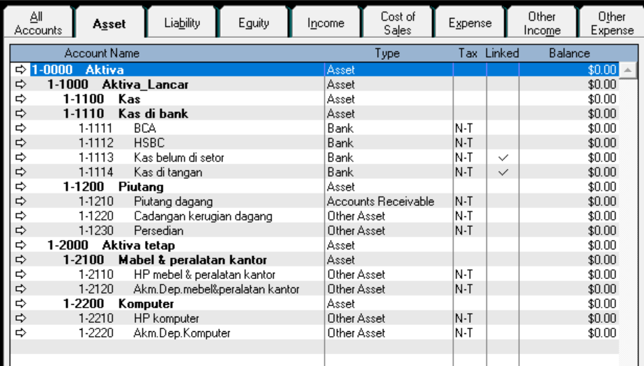Click account number 1-1110
This screenshot has height=366, width=644.
pyautogui.click(x=84, y=113)
